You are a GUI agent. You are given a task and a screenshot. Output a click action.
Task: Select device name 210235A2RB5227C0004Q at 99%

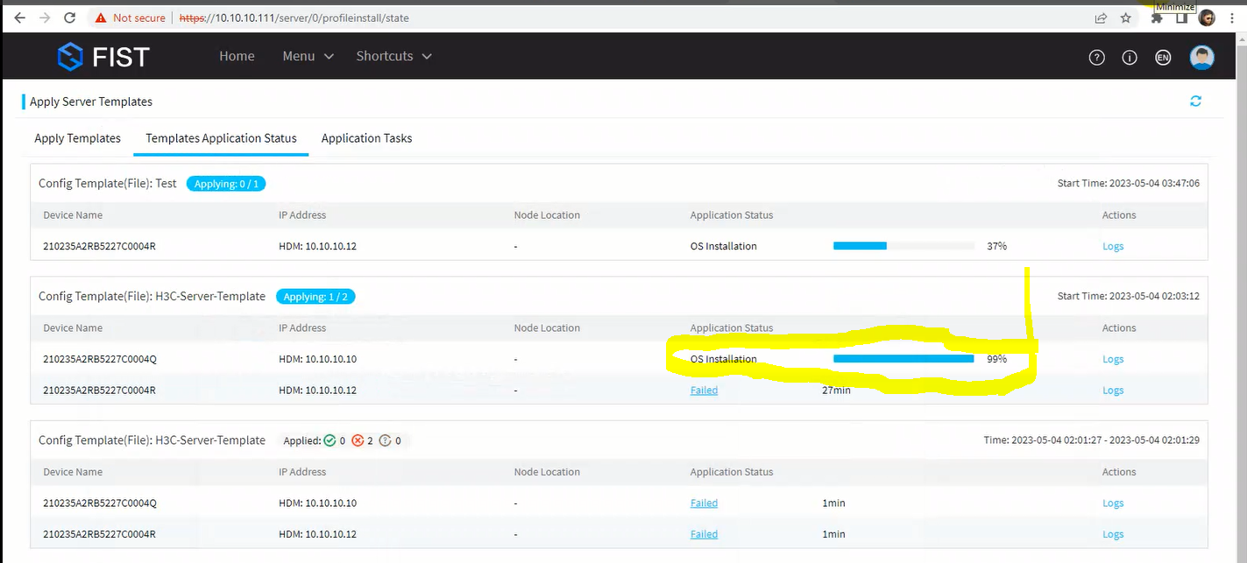click(x=100, y=359)
